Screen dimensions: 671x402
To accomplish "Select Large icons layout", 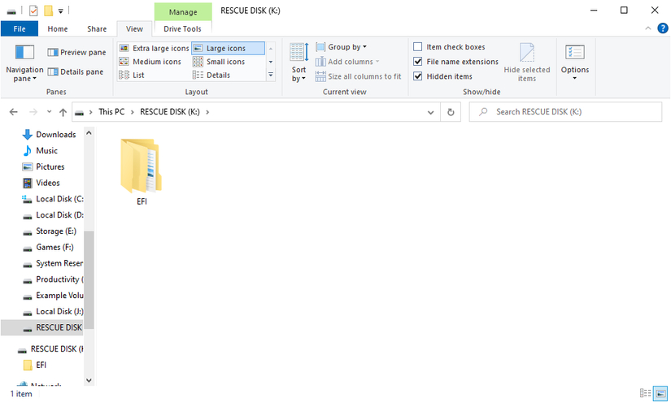I will pyautogui.click(x=228, y=48).
